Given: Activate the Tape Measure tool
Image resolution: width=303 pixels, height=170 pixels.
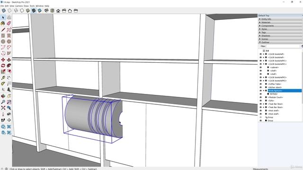Looking at the screenshot, I should click(x=3, y=78).
